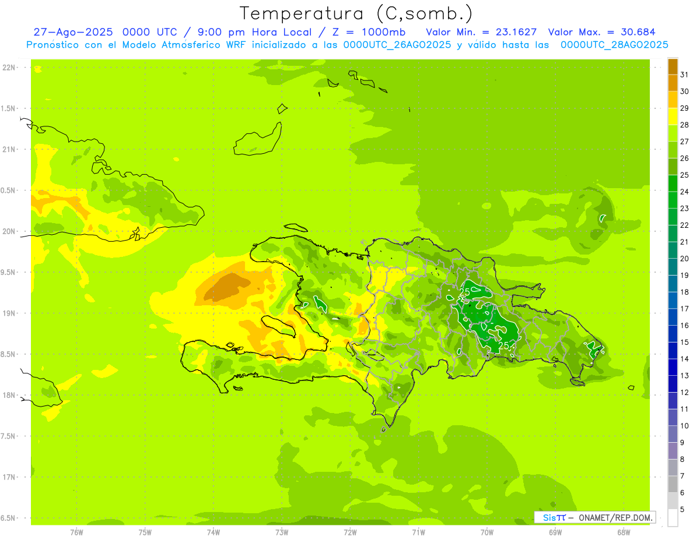
Task: Click the "72W" longitude axis label
Action: 350,532
